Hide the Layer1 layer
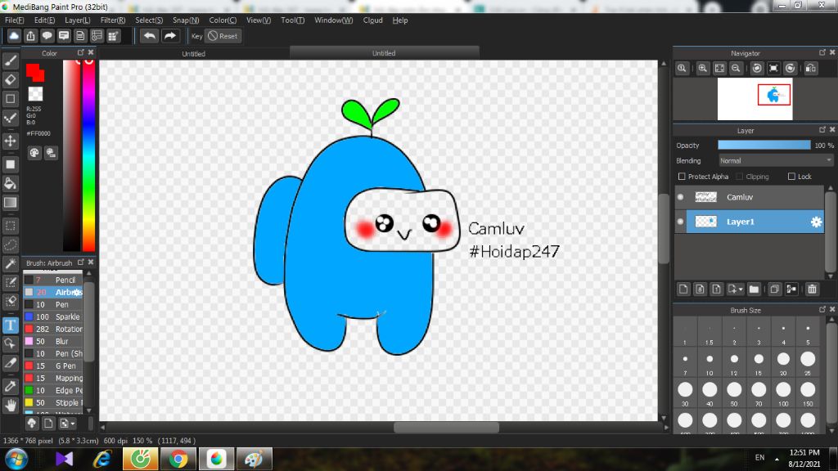838x471 pixels. click(680, 222)
